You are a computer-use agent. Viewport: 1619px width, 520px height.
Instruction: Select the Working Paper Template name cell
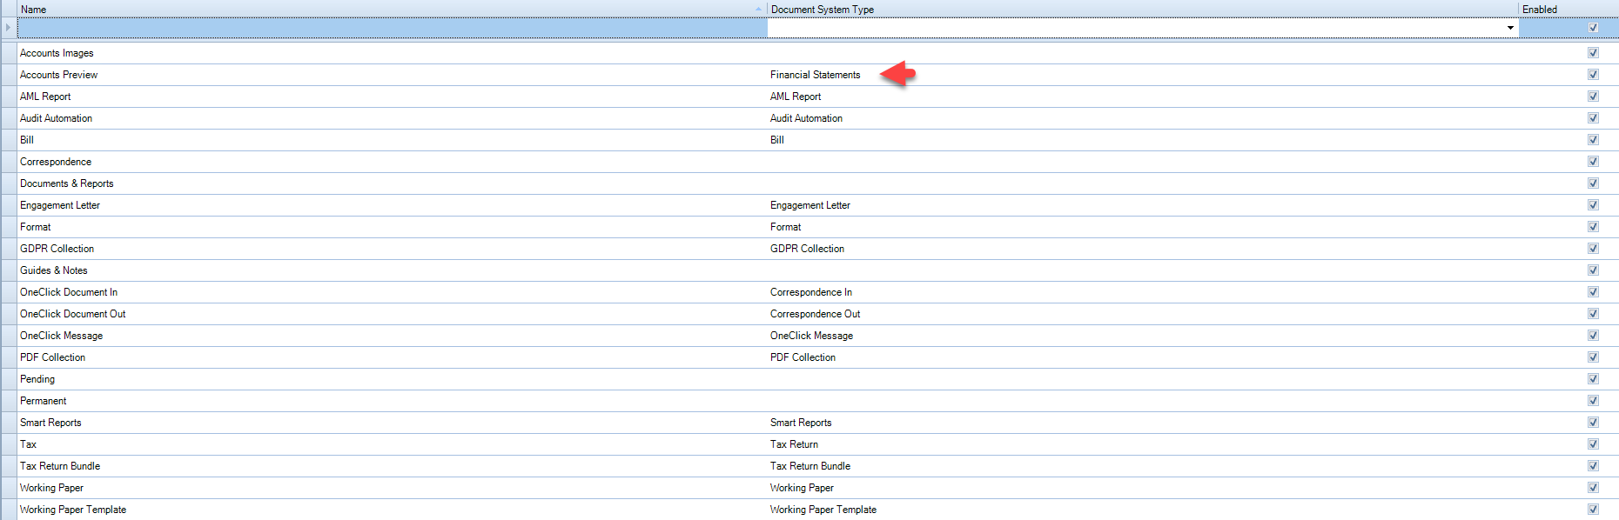coord(392,510)
